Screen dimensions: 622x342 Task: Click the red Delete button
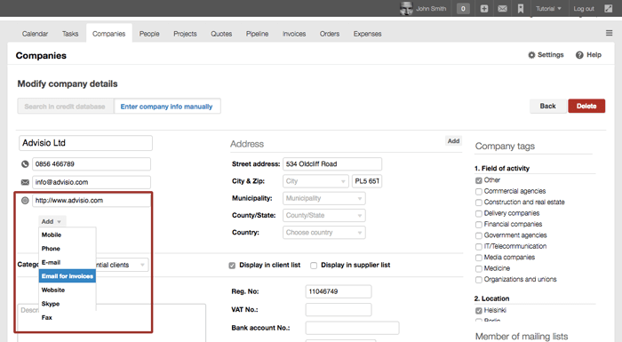pyautogui.click(x=586, y=106)
